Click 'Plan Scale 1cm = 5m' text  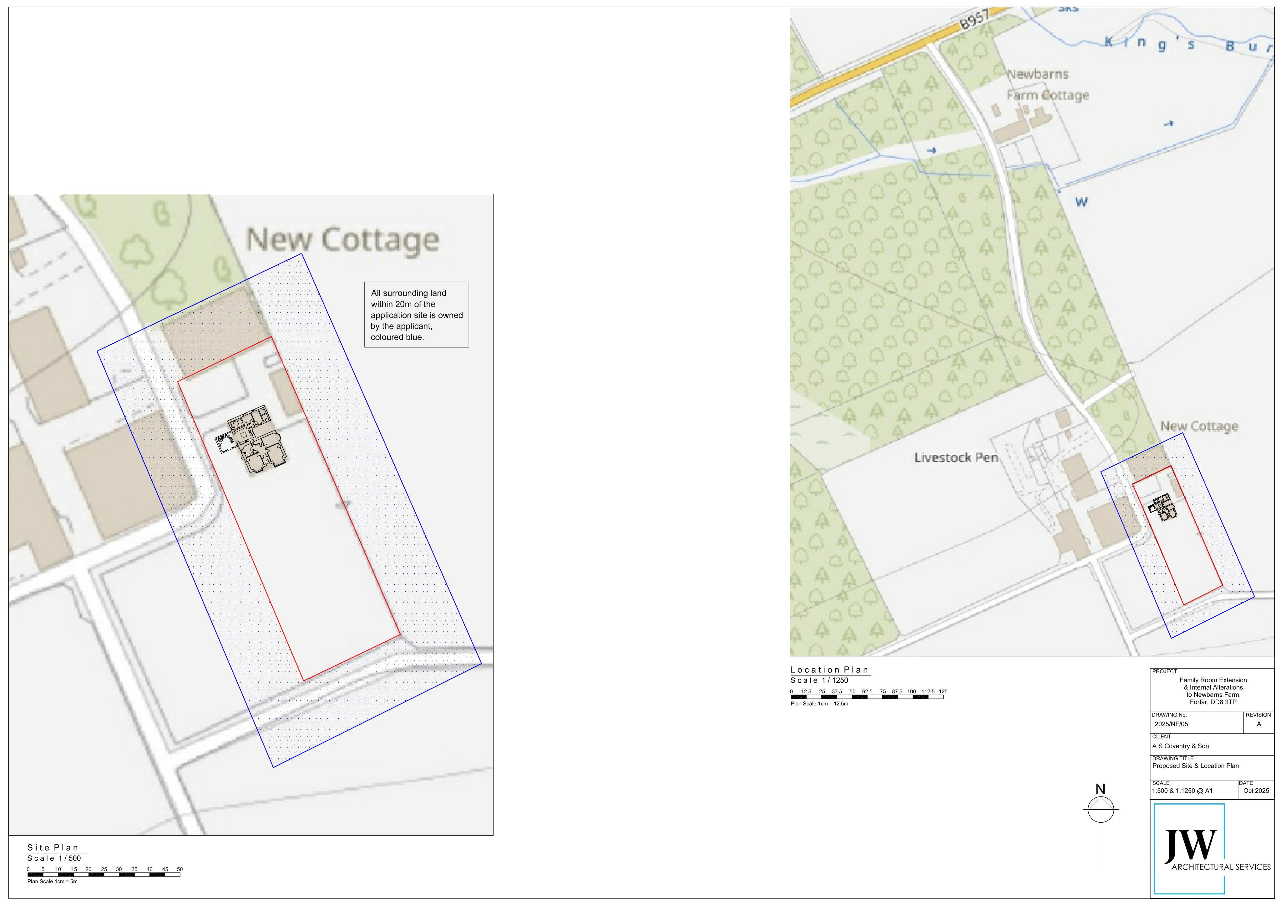(x=53, y=882)
